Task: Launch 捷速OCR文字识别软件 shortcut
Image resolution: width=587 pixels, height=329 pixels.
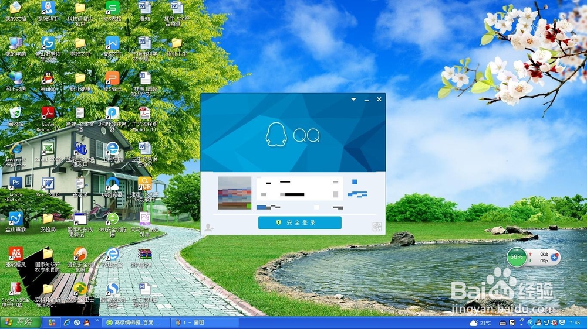Action: [144, 189]
